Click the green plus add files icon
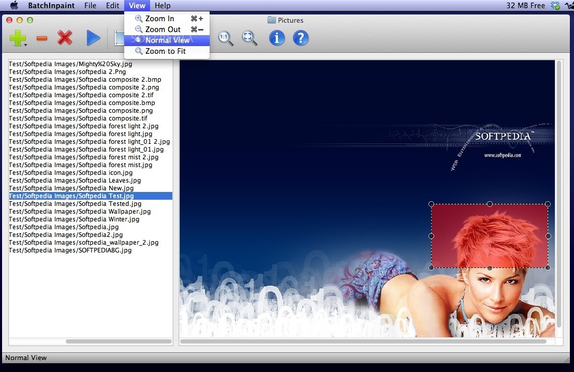This screenshot has height=372, width=574. point(17,38)
